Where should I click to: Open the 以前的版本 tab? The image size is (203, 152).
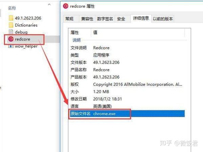[x=163, y=19]
